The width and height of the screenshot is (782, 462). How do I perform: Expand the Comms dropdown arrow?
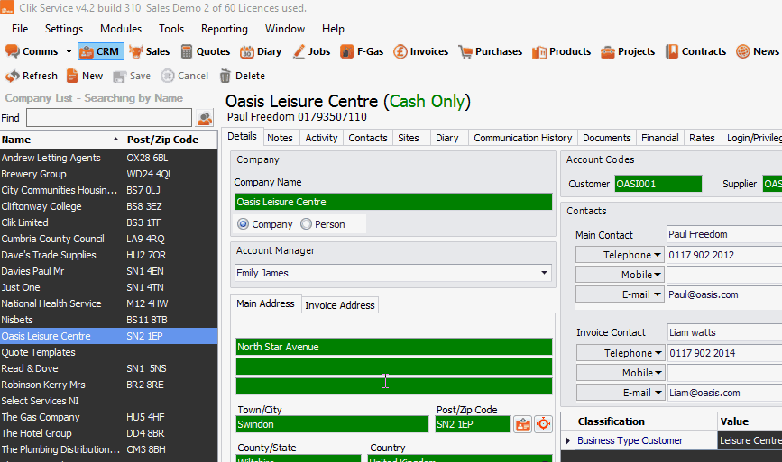coord(69,51)
